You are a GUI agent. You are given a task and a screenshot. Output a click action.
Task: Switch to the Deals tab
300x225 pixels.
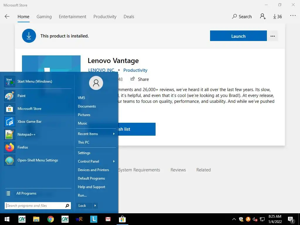(x=129, y=17)
